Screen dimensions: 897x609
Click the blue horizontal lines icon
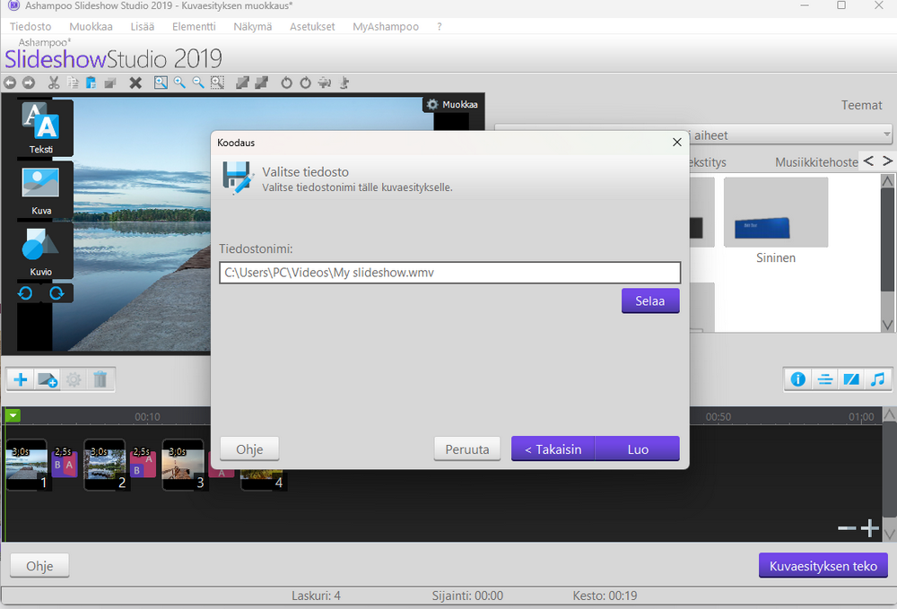point(825,379)
